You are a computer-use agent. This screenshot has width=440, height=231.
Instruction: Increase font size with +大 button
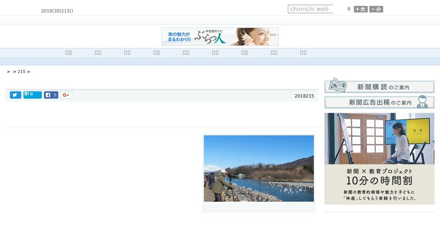pyautogui.click(x=361, y=9)
